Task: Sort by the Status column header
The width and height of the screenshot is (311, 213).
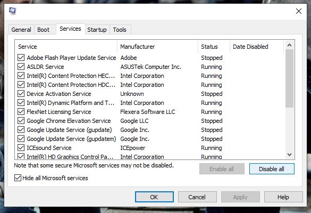Action: [x=214, y=47]
